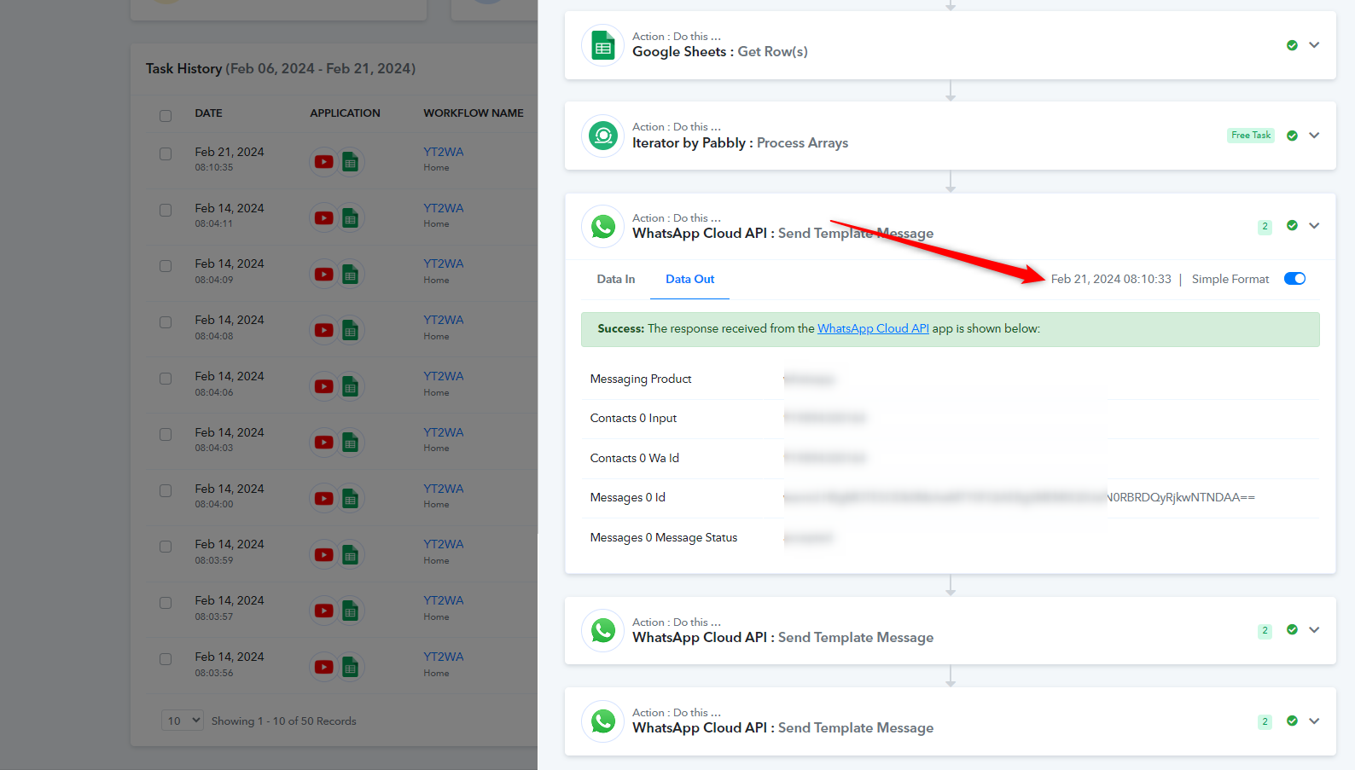Collapse the expanded WhatsApp Send Template Message step
1355x770 pixels.
coord(1314,226)
